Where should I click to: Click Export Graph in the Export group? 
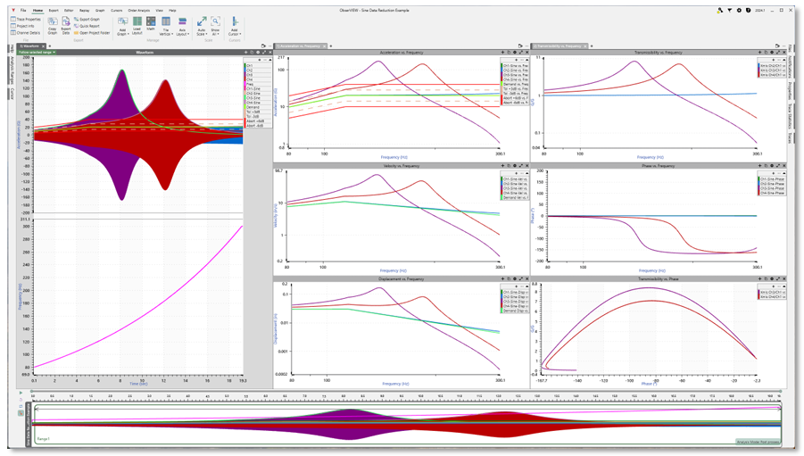(x=87, y=19)
